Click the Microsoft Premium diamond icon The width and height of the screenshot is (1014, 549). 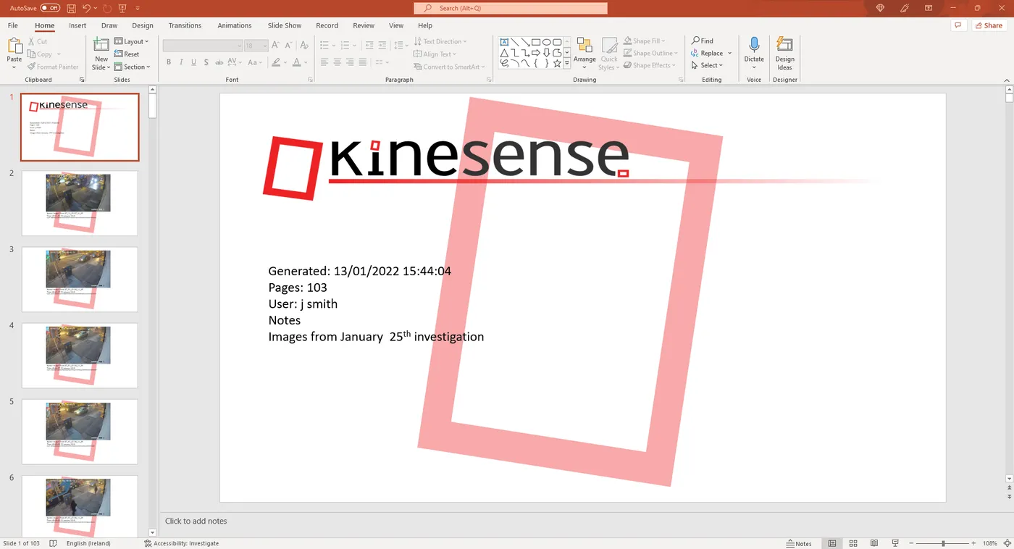coord(881,8)
